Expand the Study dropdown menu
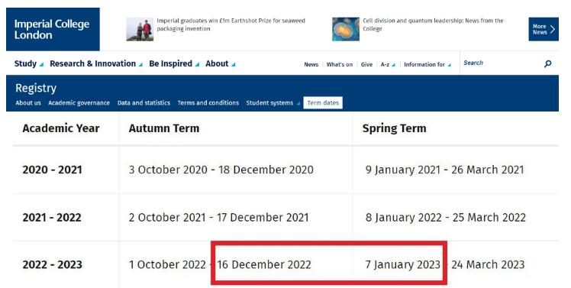The height and width of the screenshot is (288, 571). click(29, 64)
